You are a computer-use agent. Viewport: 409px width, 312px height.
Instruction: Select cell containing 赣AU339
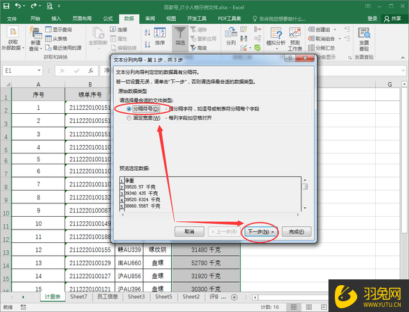click(x=129, y=249)
